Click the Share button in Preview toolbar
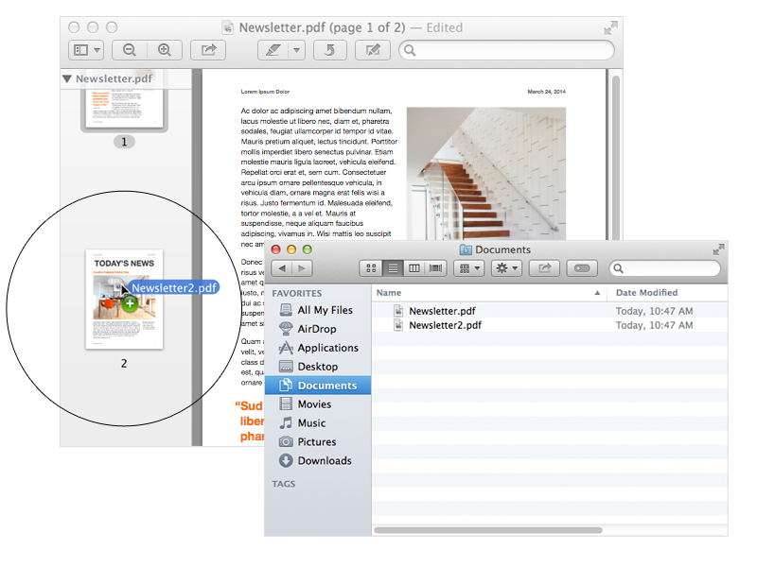 (208, 50)
